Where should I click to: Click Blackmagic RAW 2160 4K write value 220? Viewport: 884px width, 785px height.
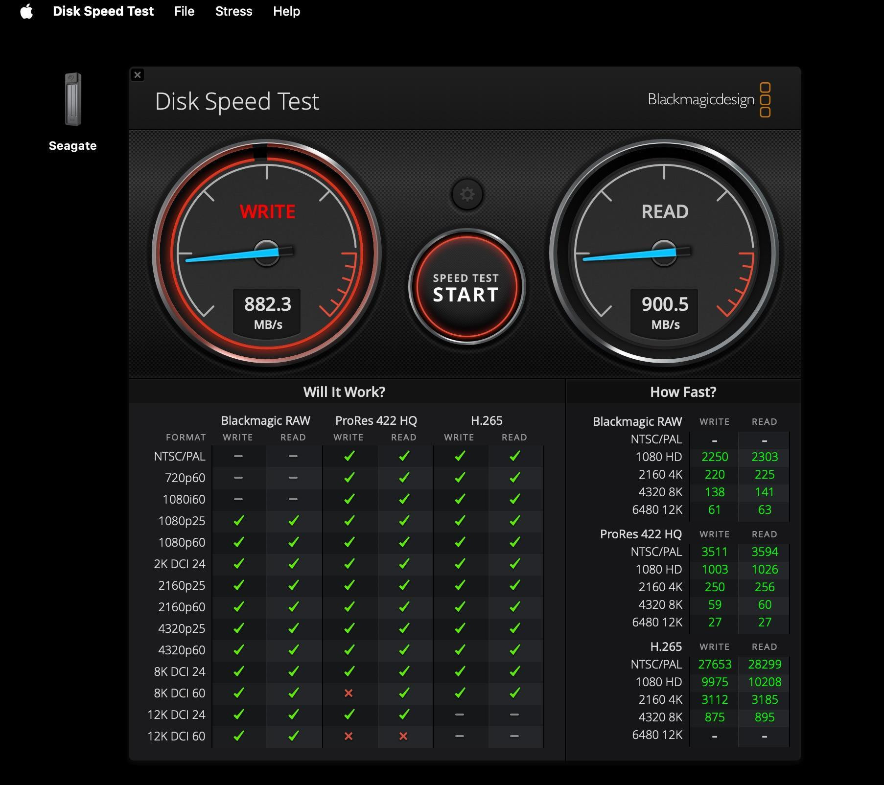(715, 474)
